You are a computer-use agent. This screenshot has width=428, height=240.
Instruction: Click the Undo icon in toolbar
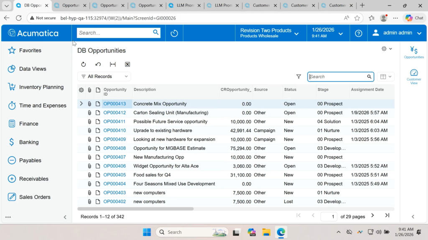point(98,64)
